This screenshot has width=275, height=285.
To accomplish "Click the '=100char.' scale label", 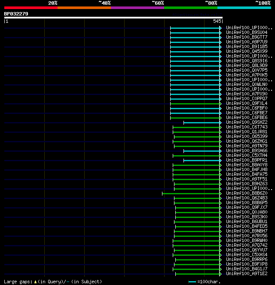I will (x=209, y=282).
